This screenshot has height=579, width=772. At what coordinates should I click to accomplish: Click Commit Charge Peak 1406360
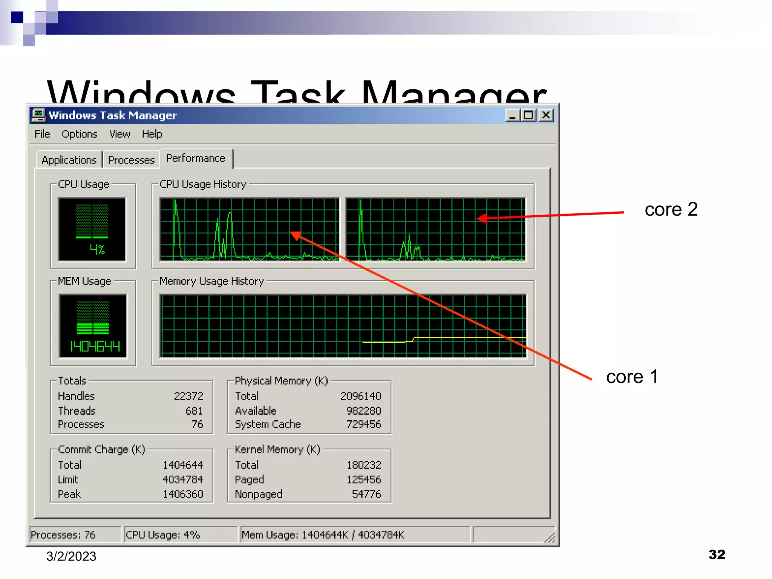coord(183,494)
